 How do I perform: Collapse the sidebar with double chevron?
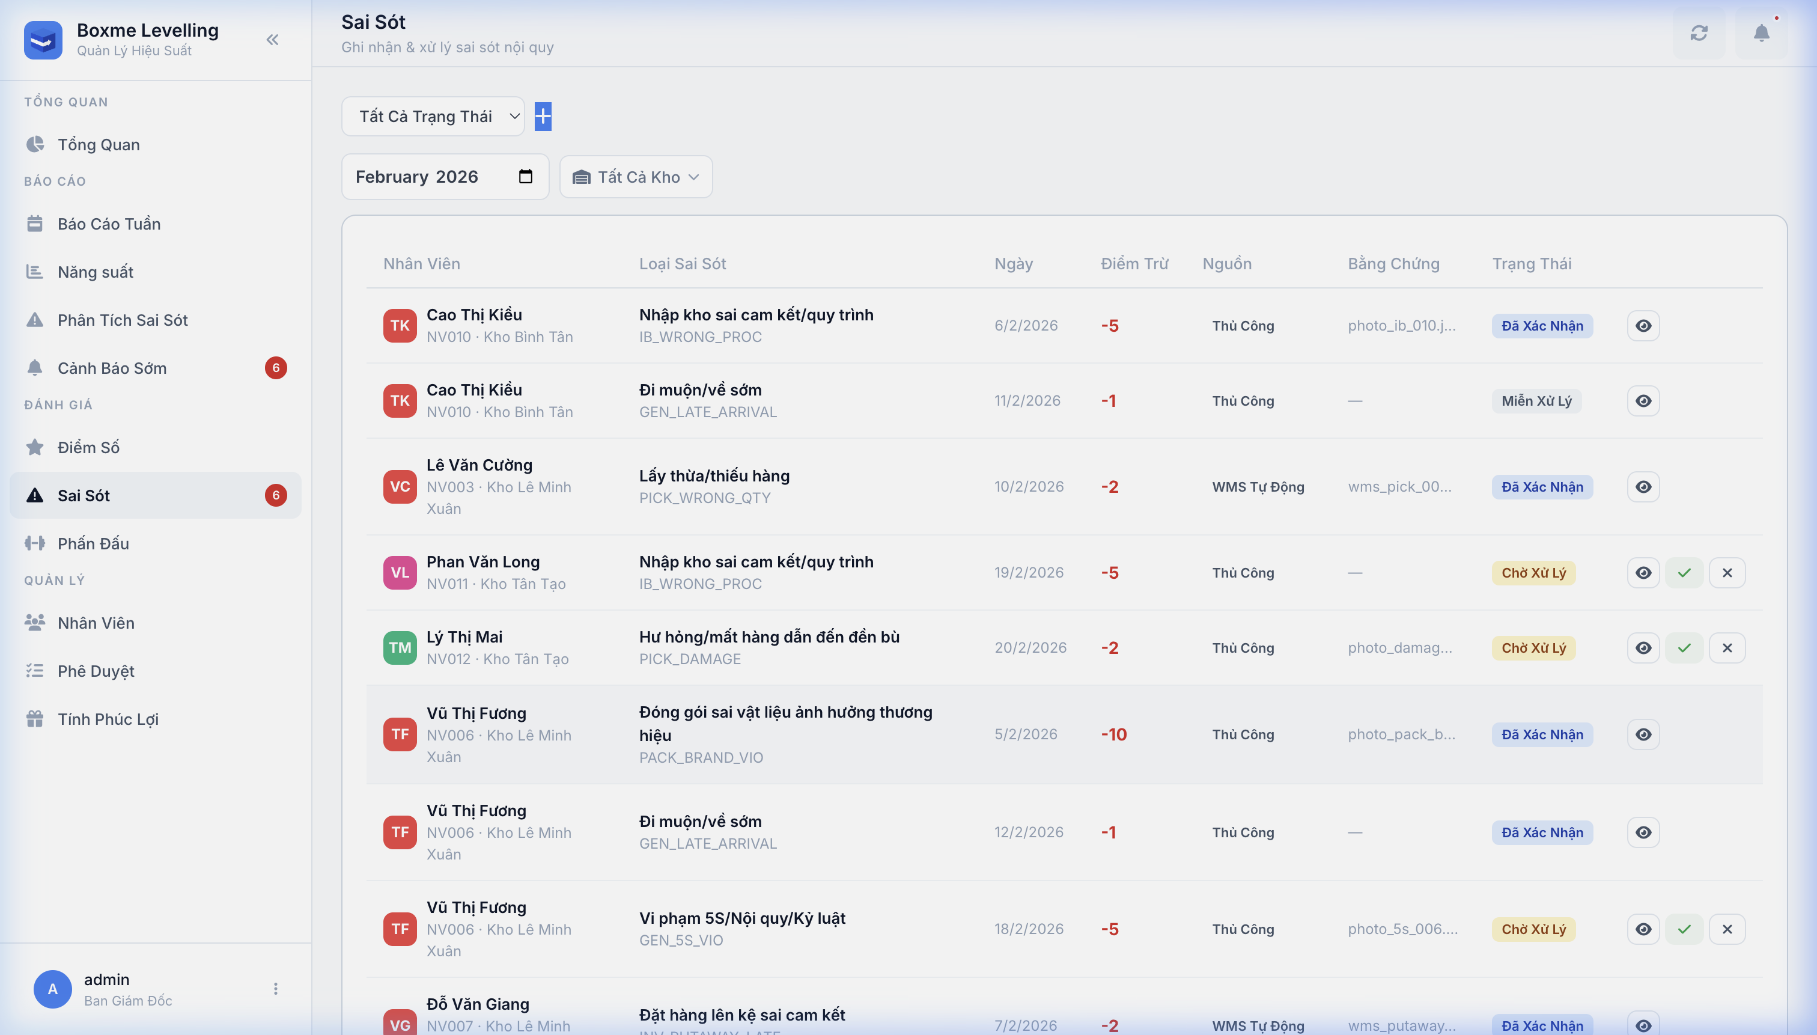(272, 40)
